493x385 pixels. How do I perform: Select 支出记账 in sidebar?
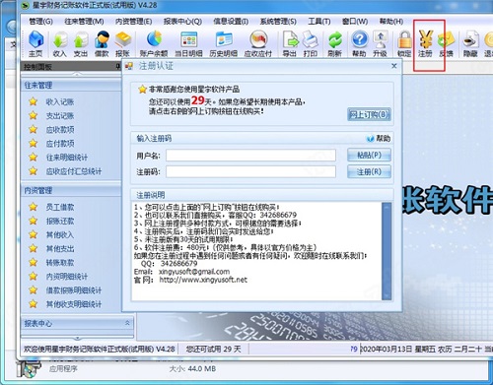(60, 116)
